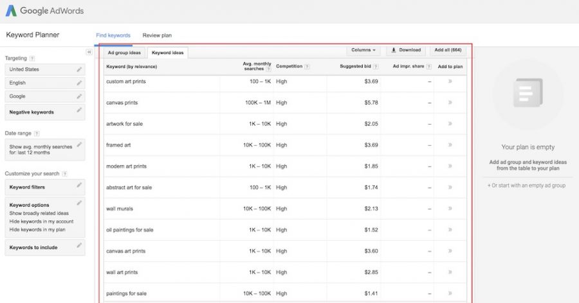Add 'oil paintings for sale' to plan
Screen dimensions: 579x303
[x=450, y=230]
